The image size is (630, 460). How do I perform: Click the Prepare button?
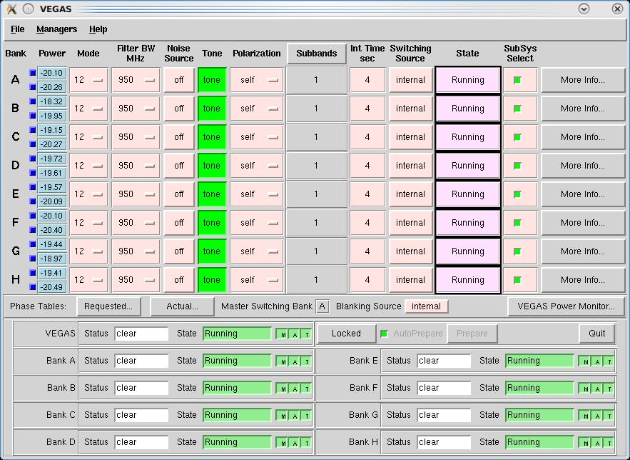coord(472,334)
